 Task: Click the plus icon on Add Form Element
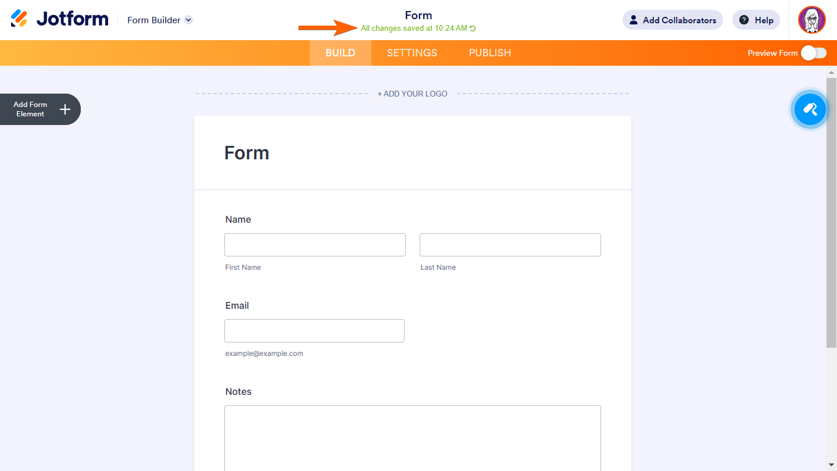[65, 109]
